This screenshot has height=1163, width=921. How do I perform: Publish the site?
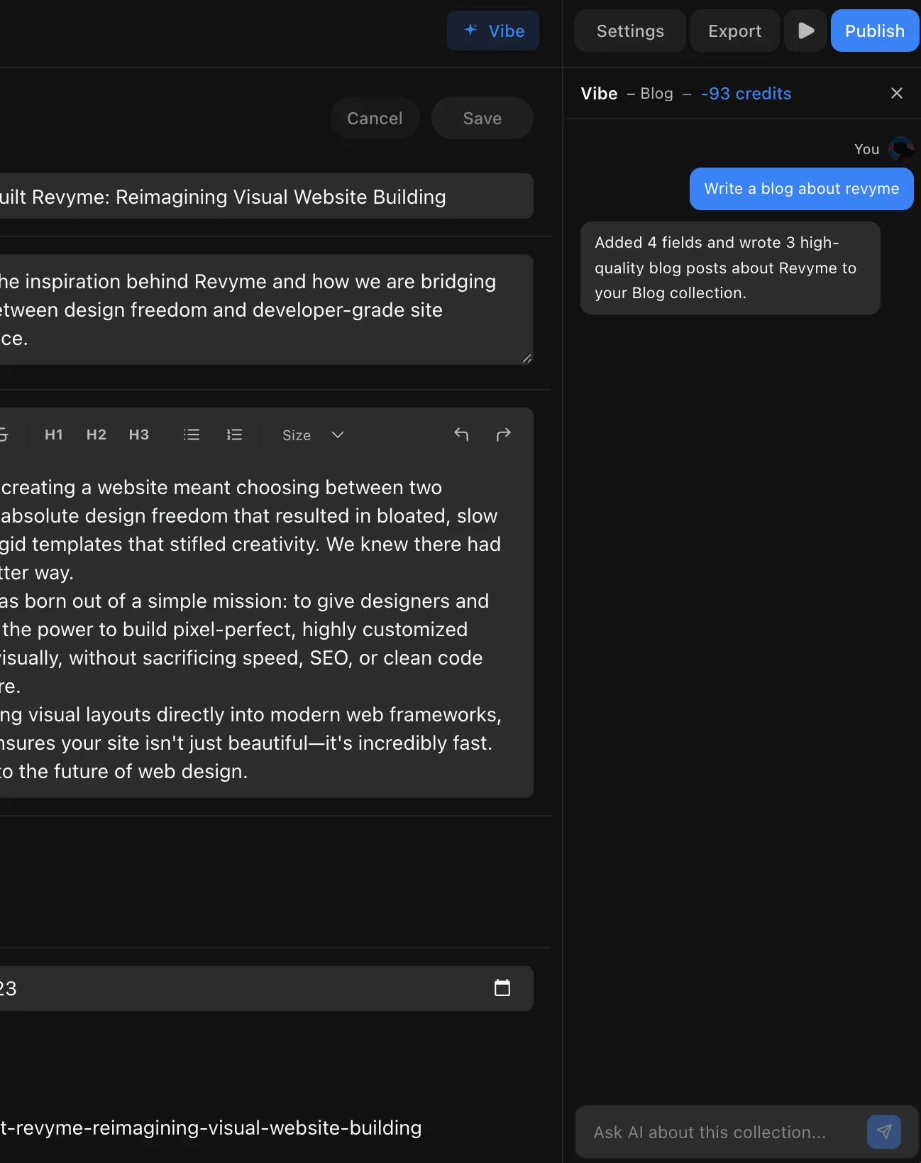[875, 31]
